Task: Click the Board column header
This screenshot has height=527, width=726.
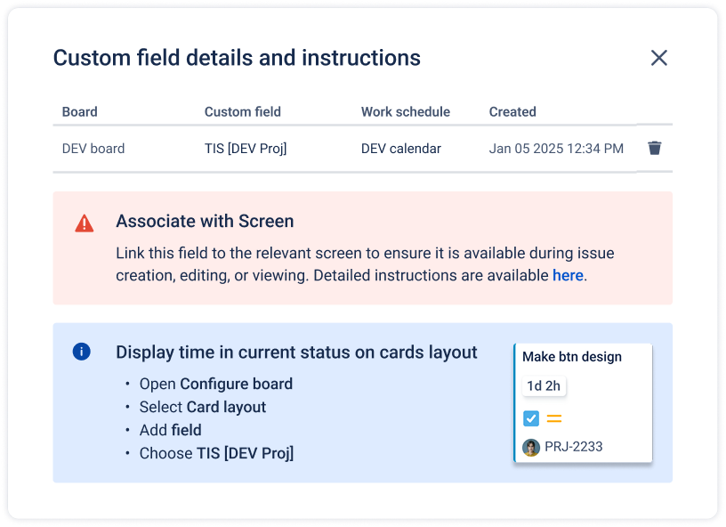Action: pos(79,111)
